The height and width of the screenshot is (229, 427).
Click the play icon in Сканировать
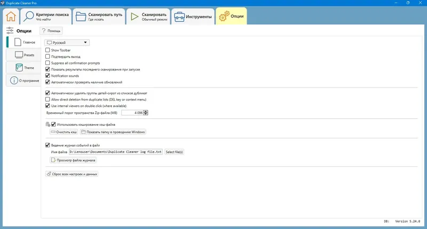tap(135, 17)
